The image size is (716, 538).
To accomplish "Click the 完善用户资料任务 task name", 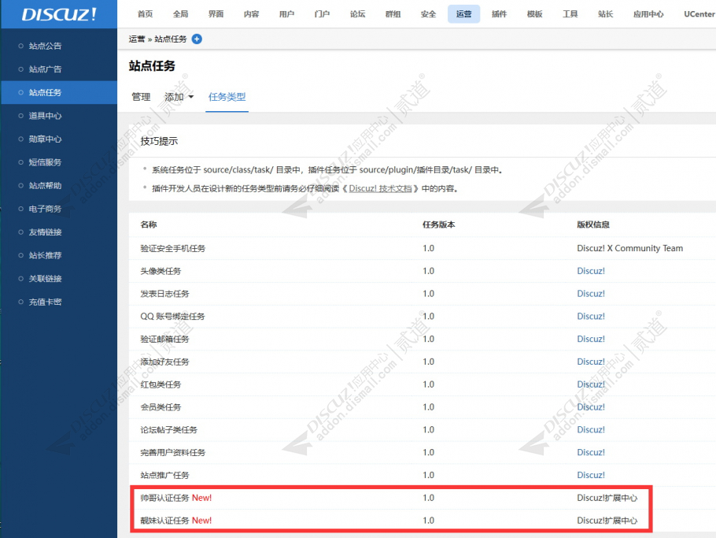I will (x=172, y=452).
